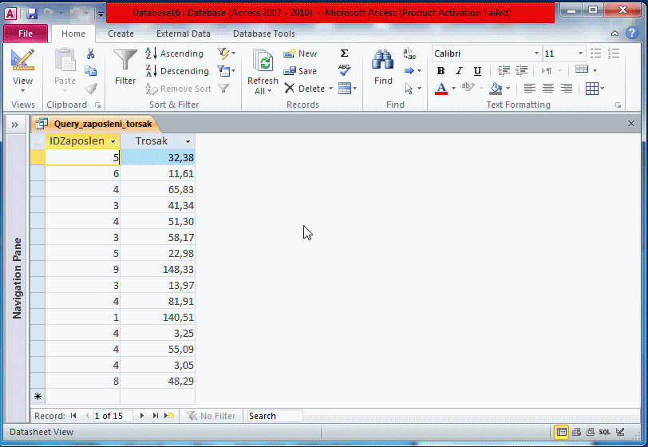648x447 pixels.
Task: Click the Spelling check icon
Action: point(344,71)
